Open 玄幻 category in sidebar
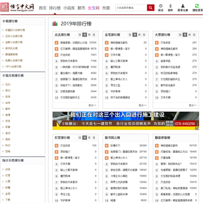This screenshot has width=203, height=203. 8,85
